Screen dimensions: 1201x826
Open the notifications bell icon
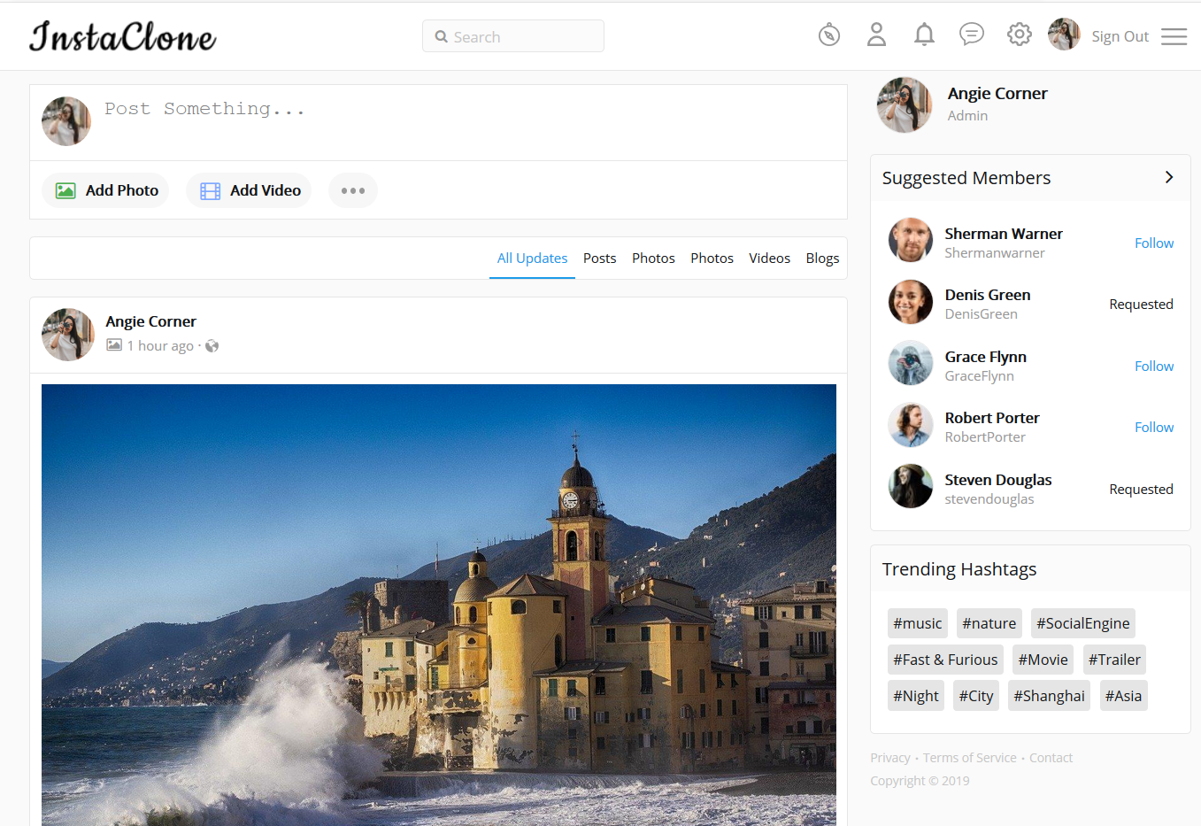[924, 35]
